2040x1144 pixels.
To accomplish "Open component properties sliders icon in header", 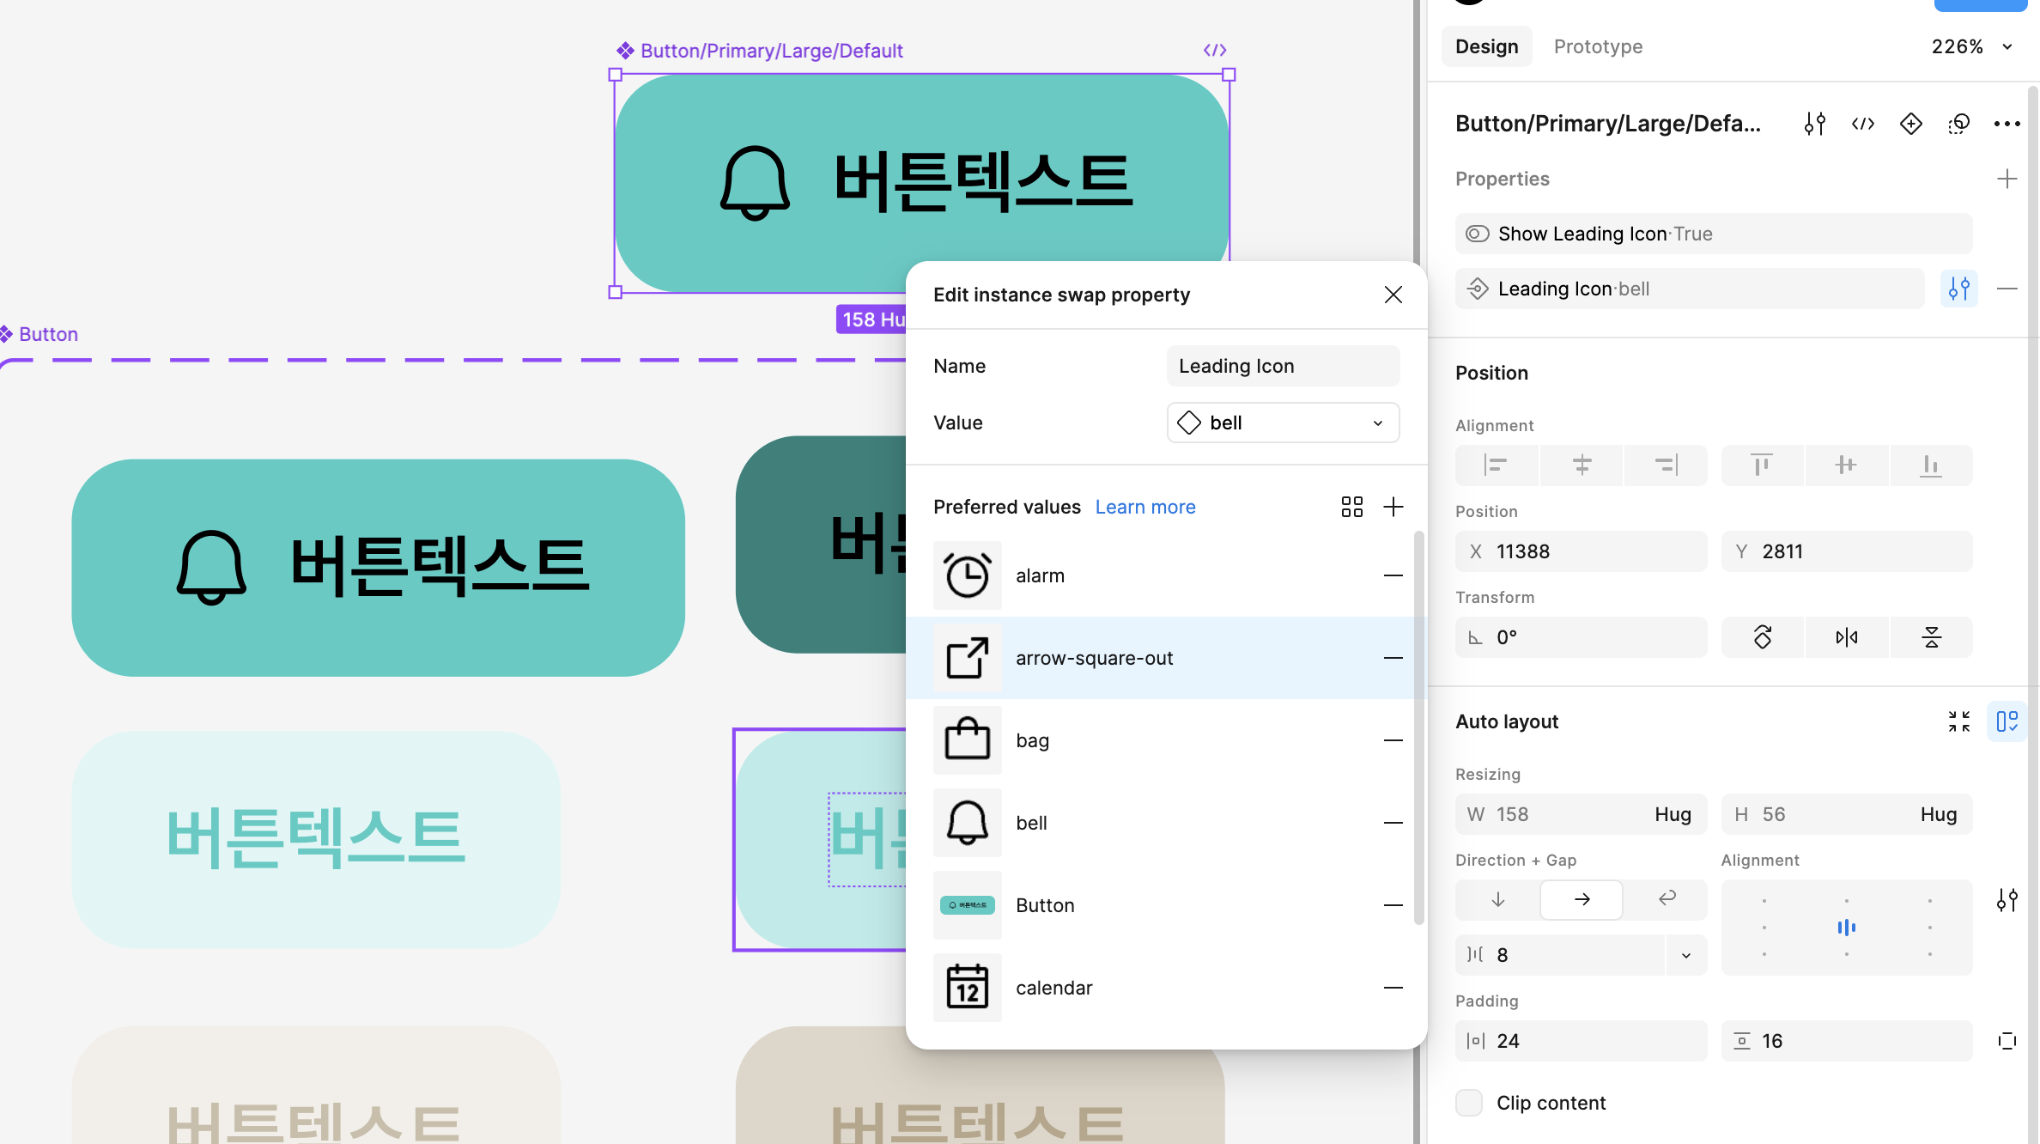I will tap(1814, 124).
